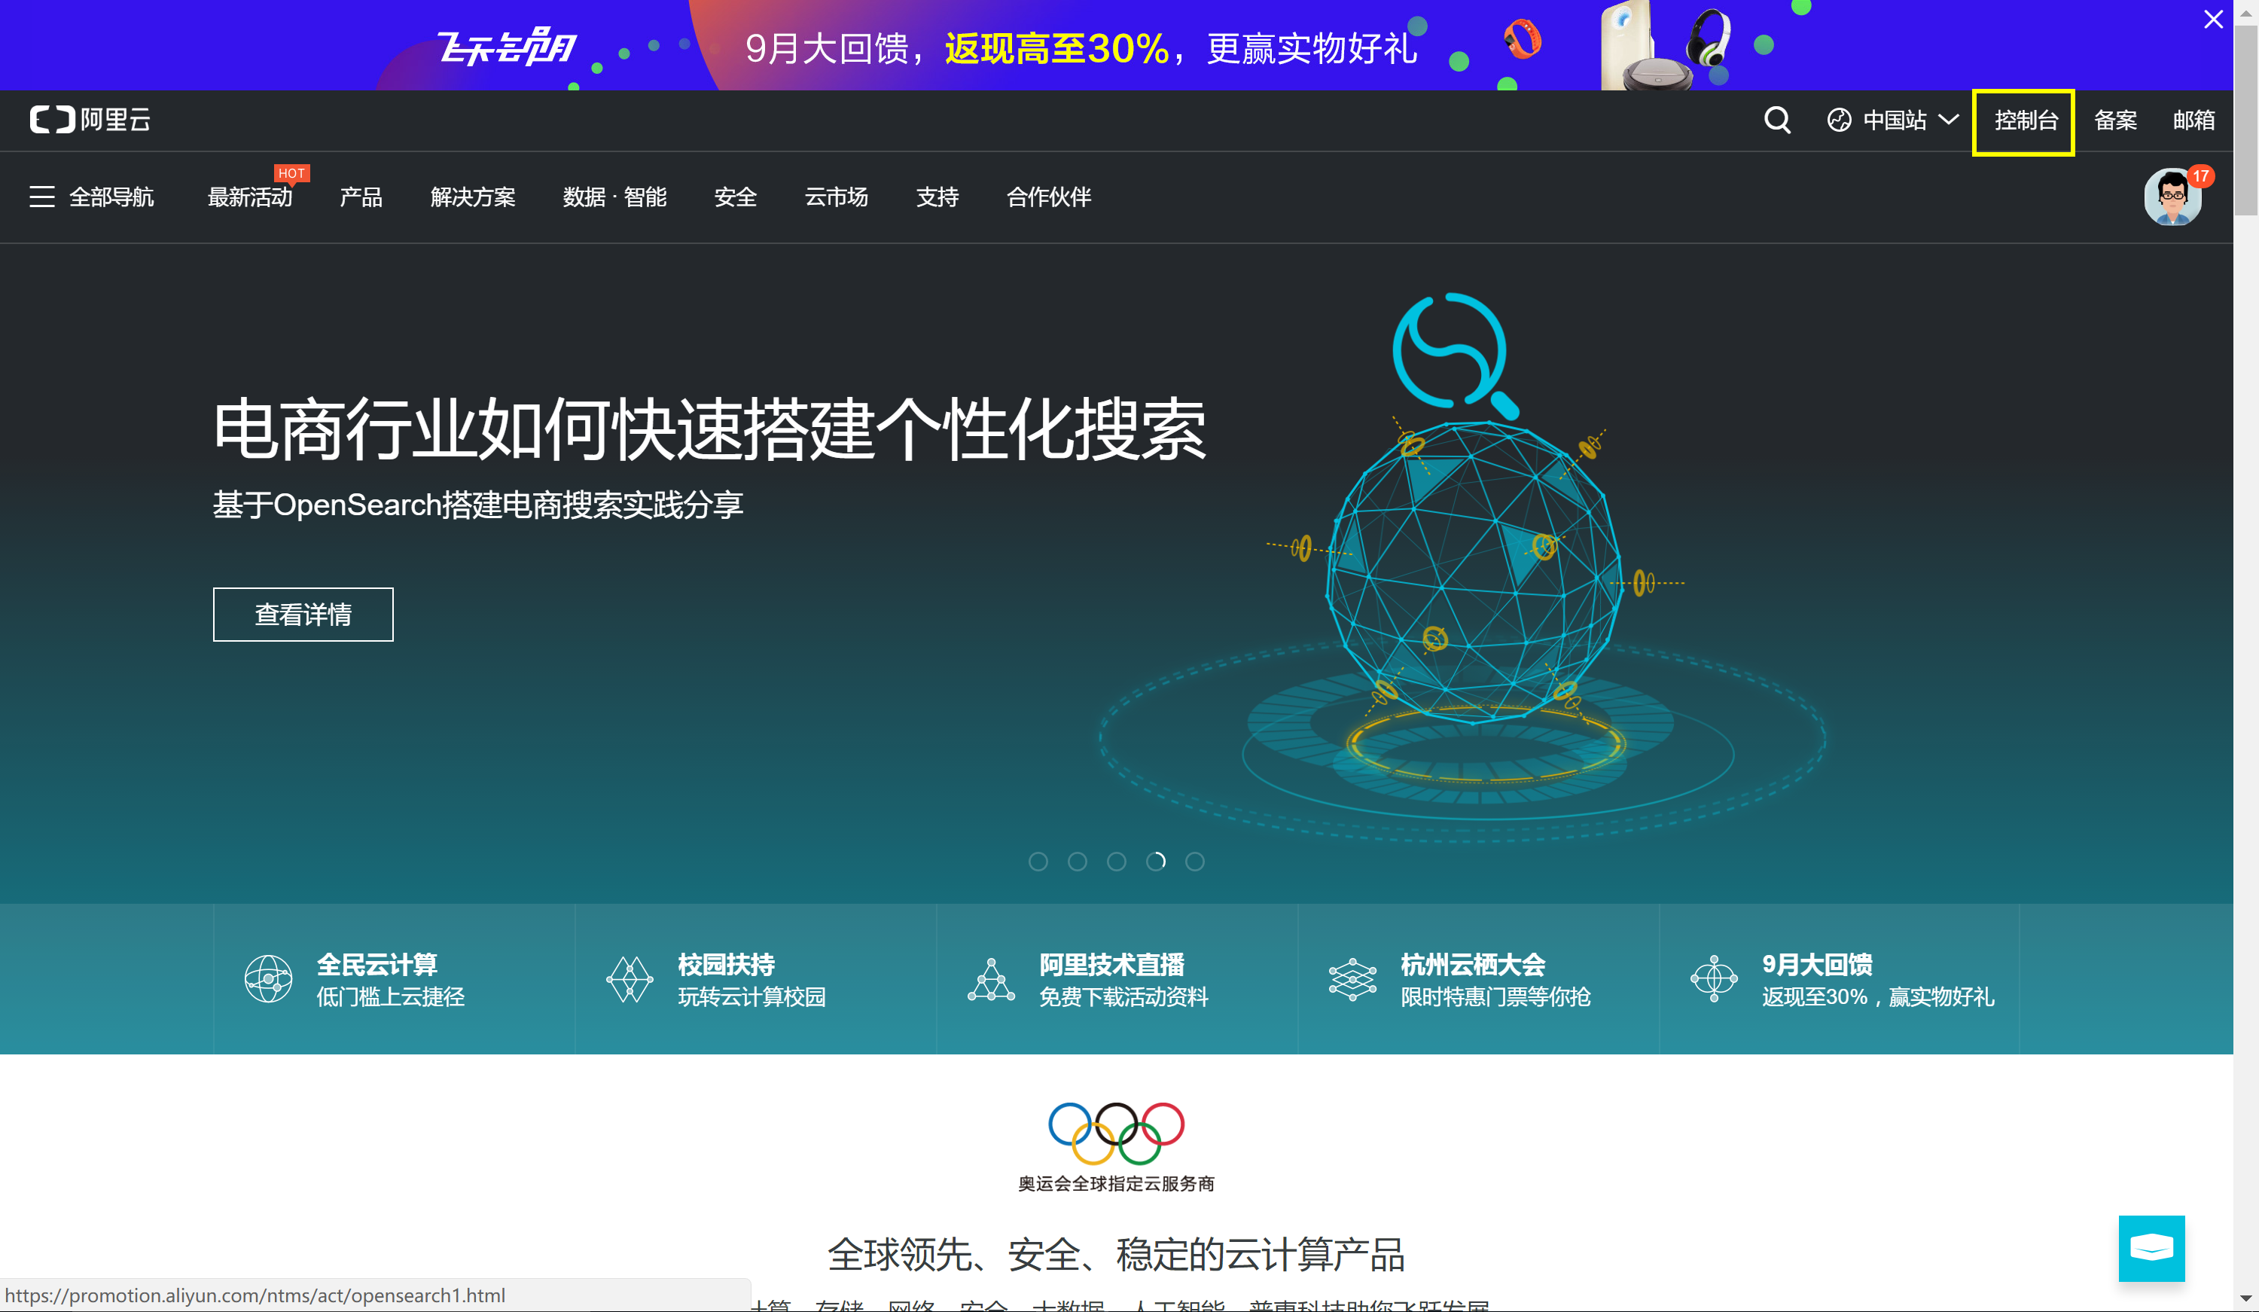
Task: Select the third carousel dot
Action: tap(1116, 862)
